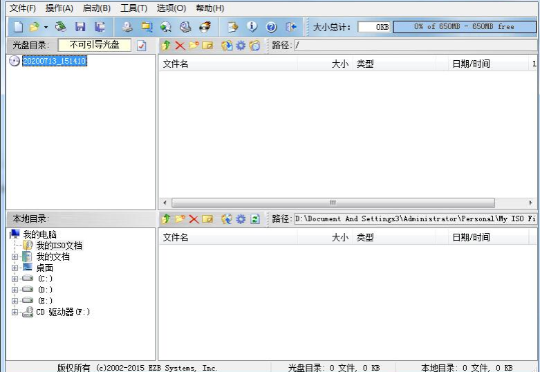The width and height of the screenshot is (540, 372).
Task: Click the ISO pane horizontal scrollbar thumb
Action: click(333, 203)
